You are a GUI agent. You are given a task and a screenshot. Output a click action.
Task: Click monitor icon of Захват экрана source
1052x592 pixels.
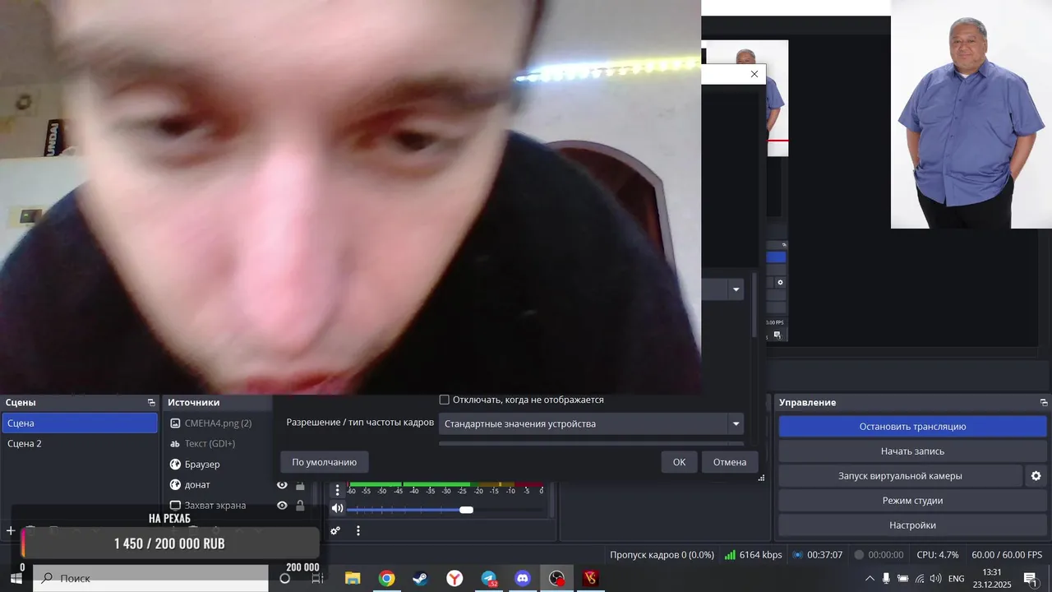pyautogui.click(x=175, y=506)
